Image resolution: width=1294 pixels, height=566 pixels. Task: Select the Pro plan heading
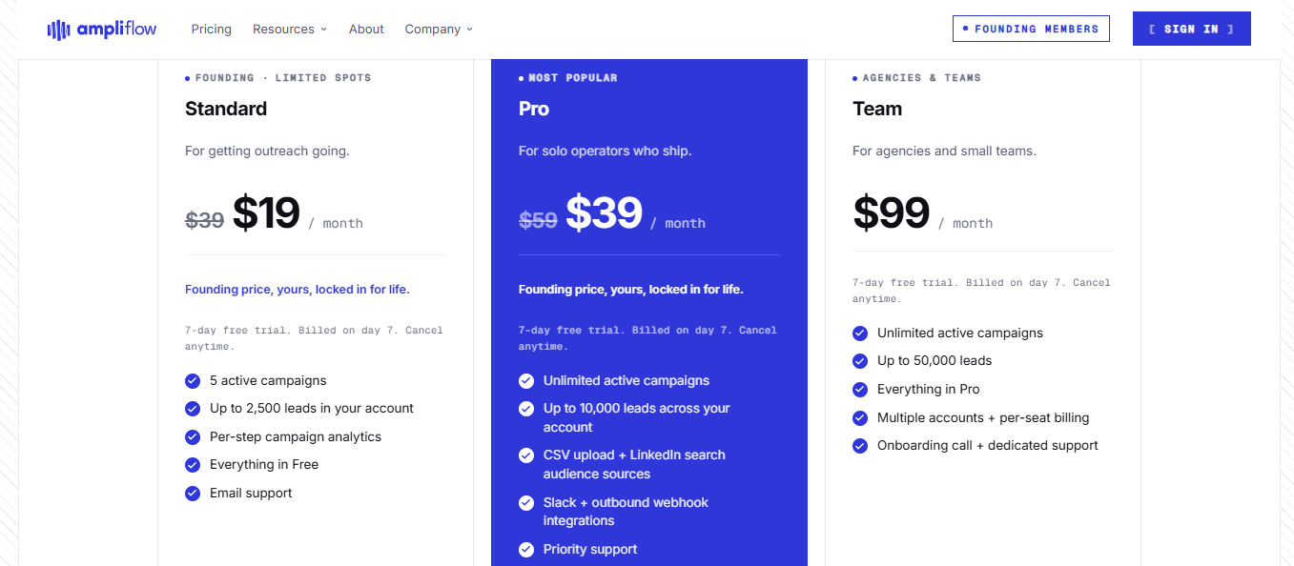pyautogui.click(x=534, y=109)
